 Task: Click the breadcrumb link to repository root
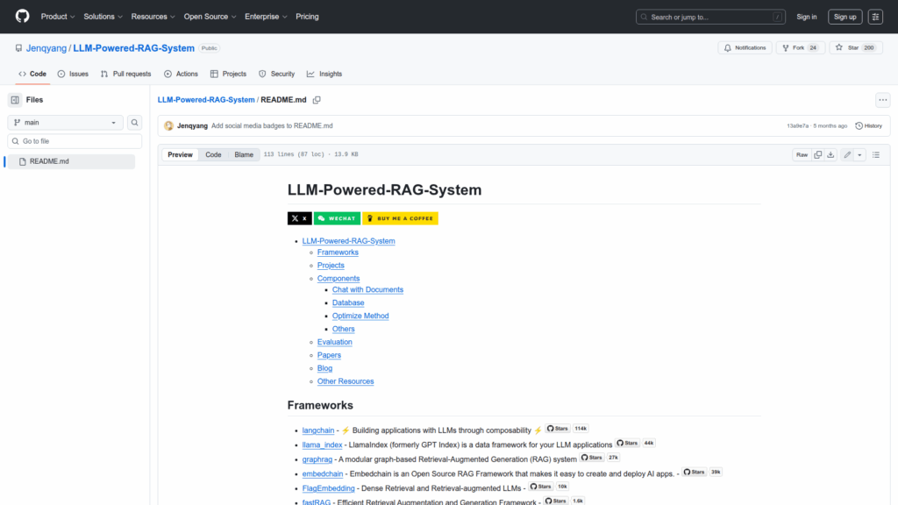(x=206, y=100)
